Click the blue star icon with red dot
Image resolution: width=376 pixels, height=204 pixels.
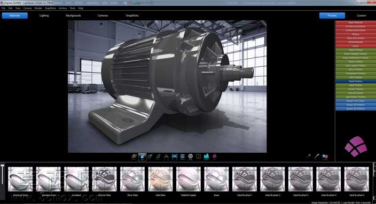tap(325, 156)
